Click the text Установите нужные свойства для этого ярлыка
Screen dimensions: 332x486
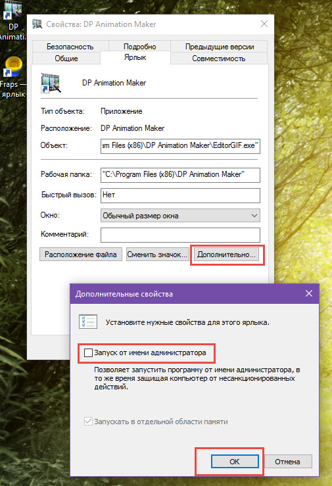pos(187,322)
